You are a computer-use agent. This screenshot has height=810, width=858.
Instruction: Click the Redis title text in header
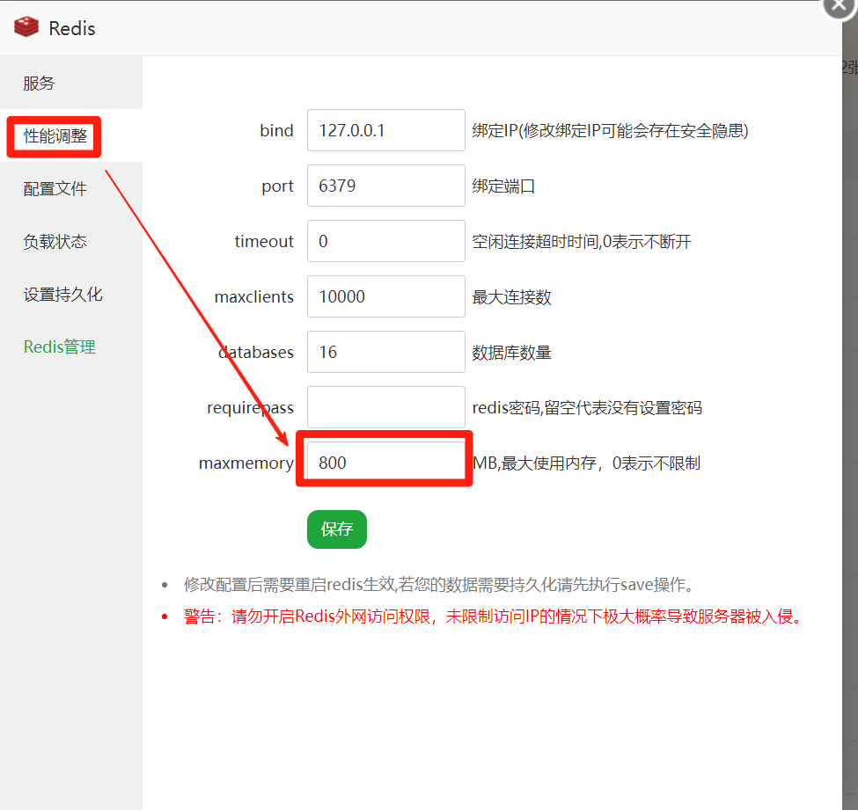pos(72,28)
